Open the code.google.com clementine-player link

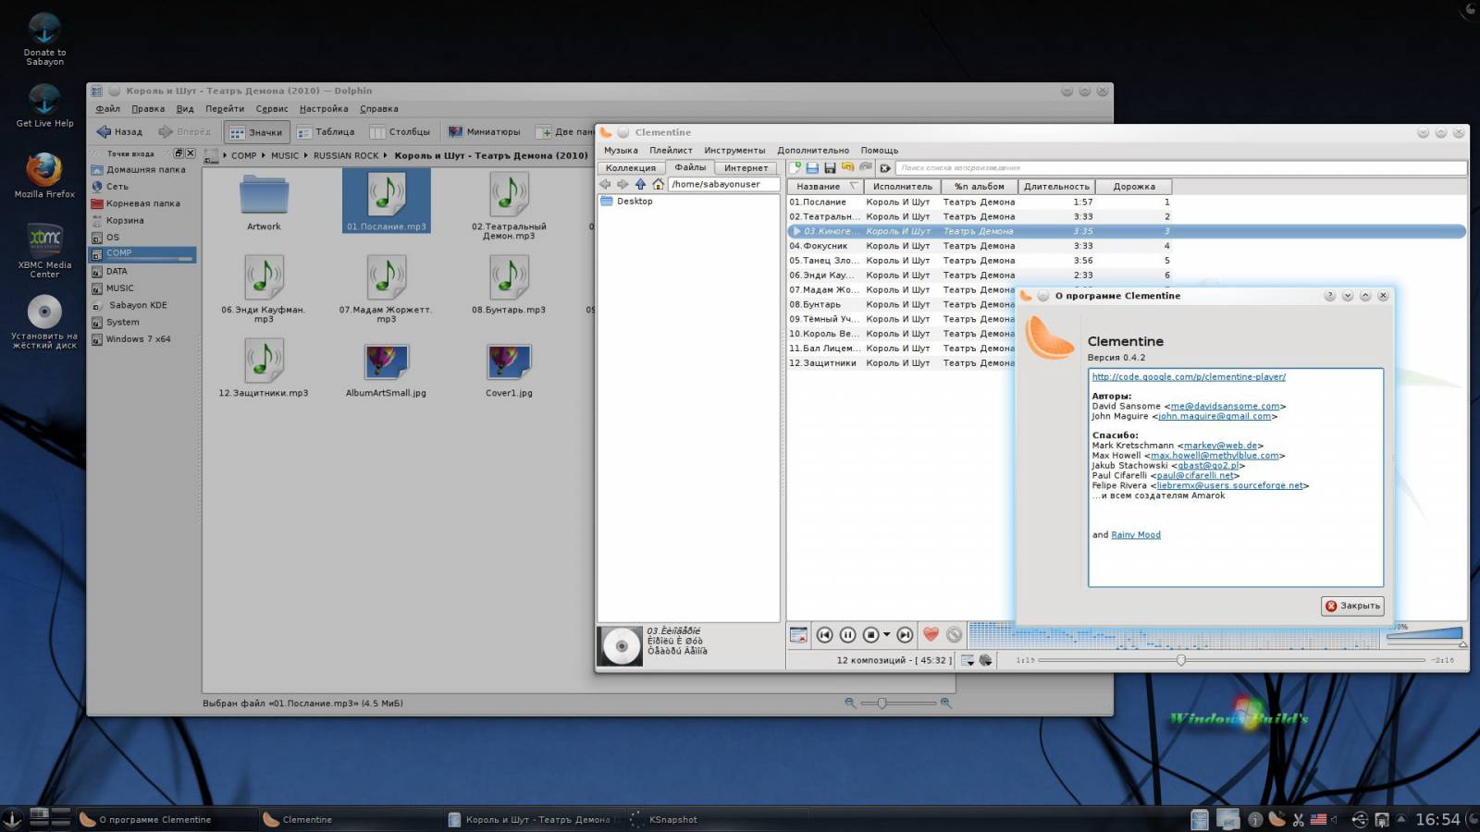pyautogui.click(x=1189, y=376)
